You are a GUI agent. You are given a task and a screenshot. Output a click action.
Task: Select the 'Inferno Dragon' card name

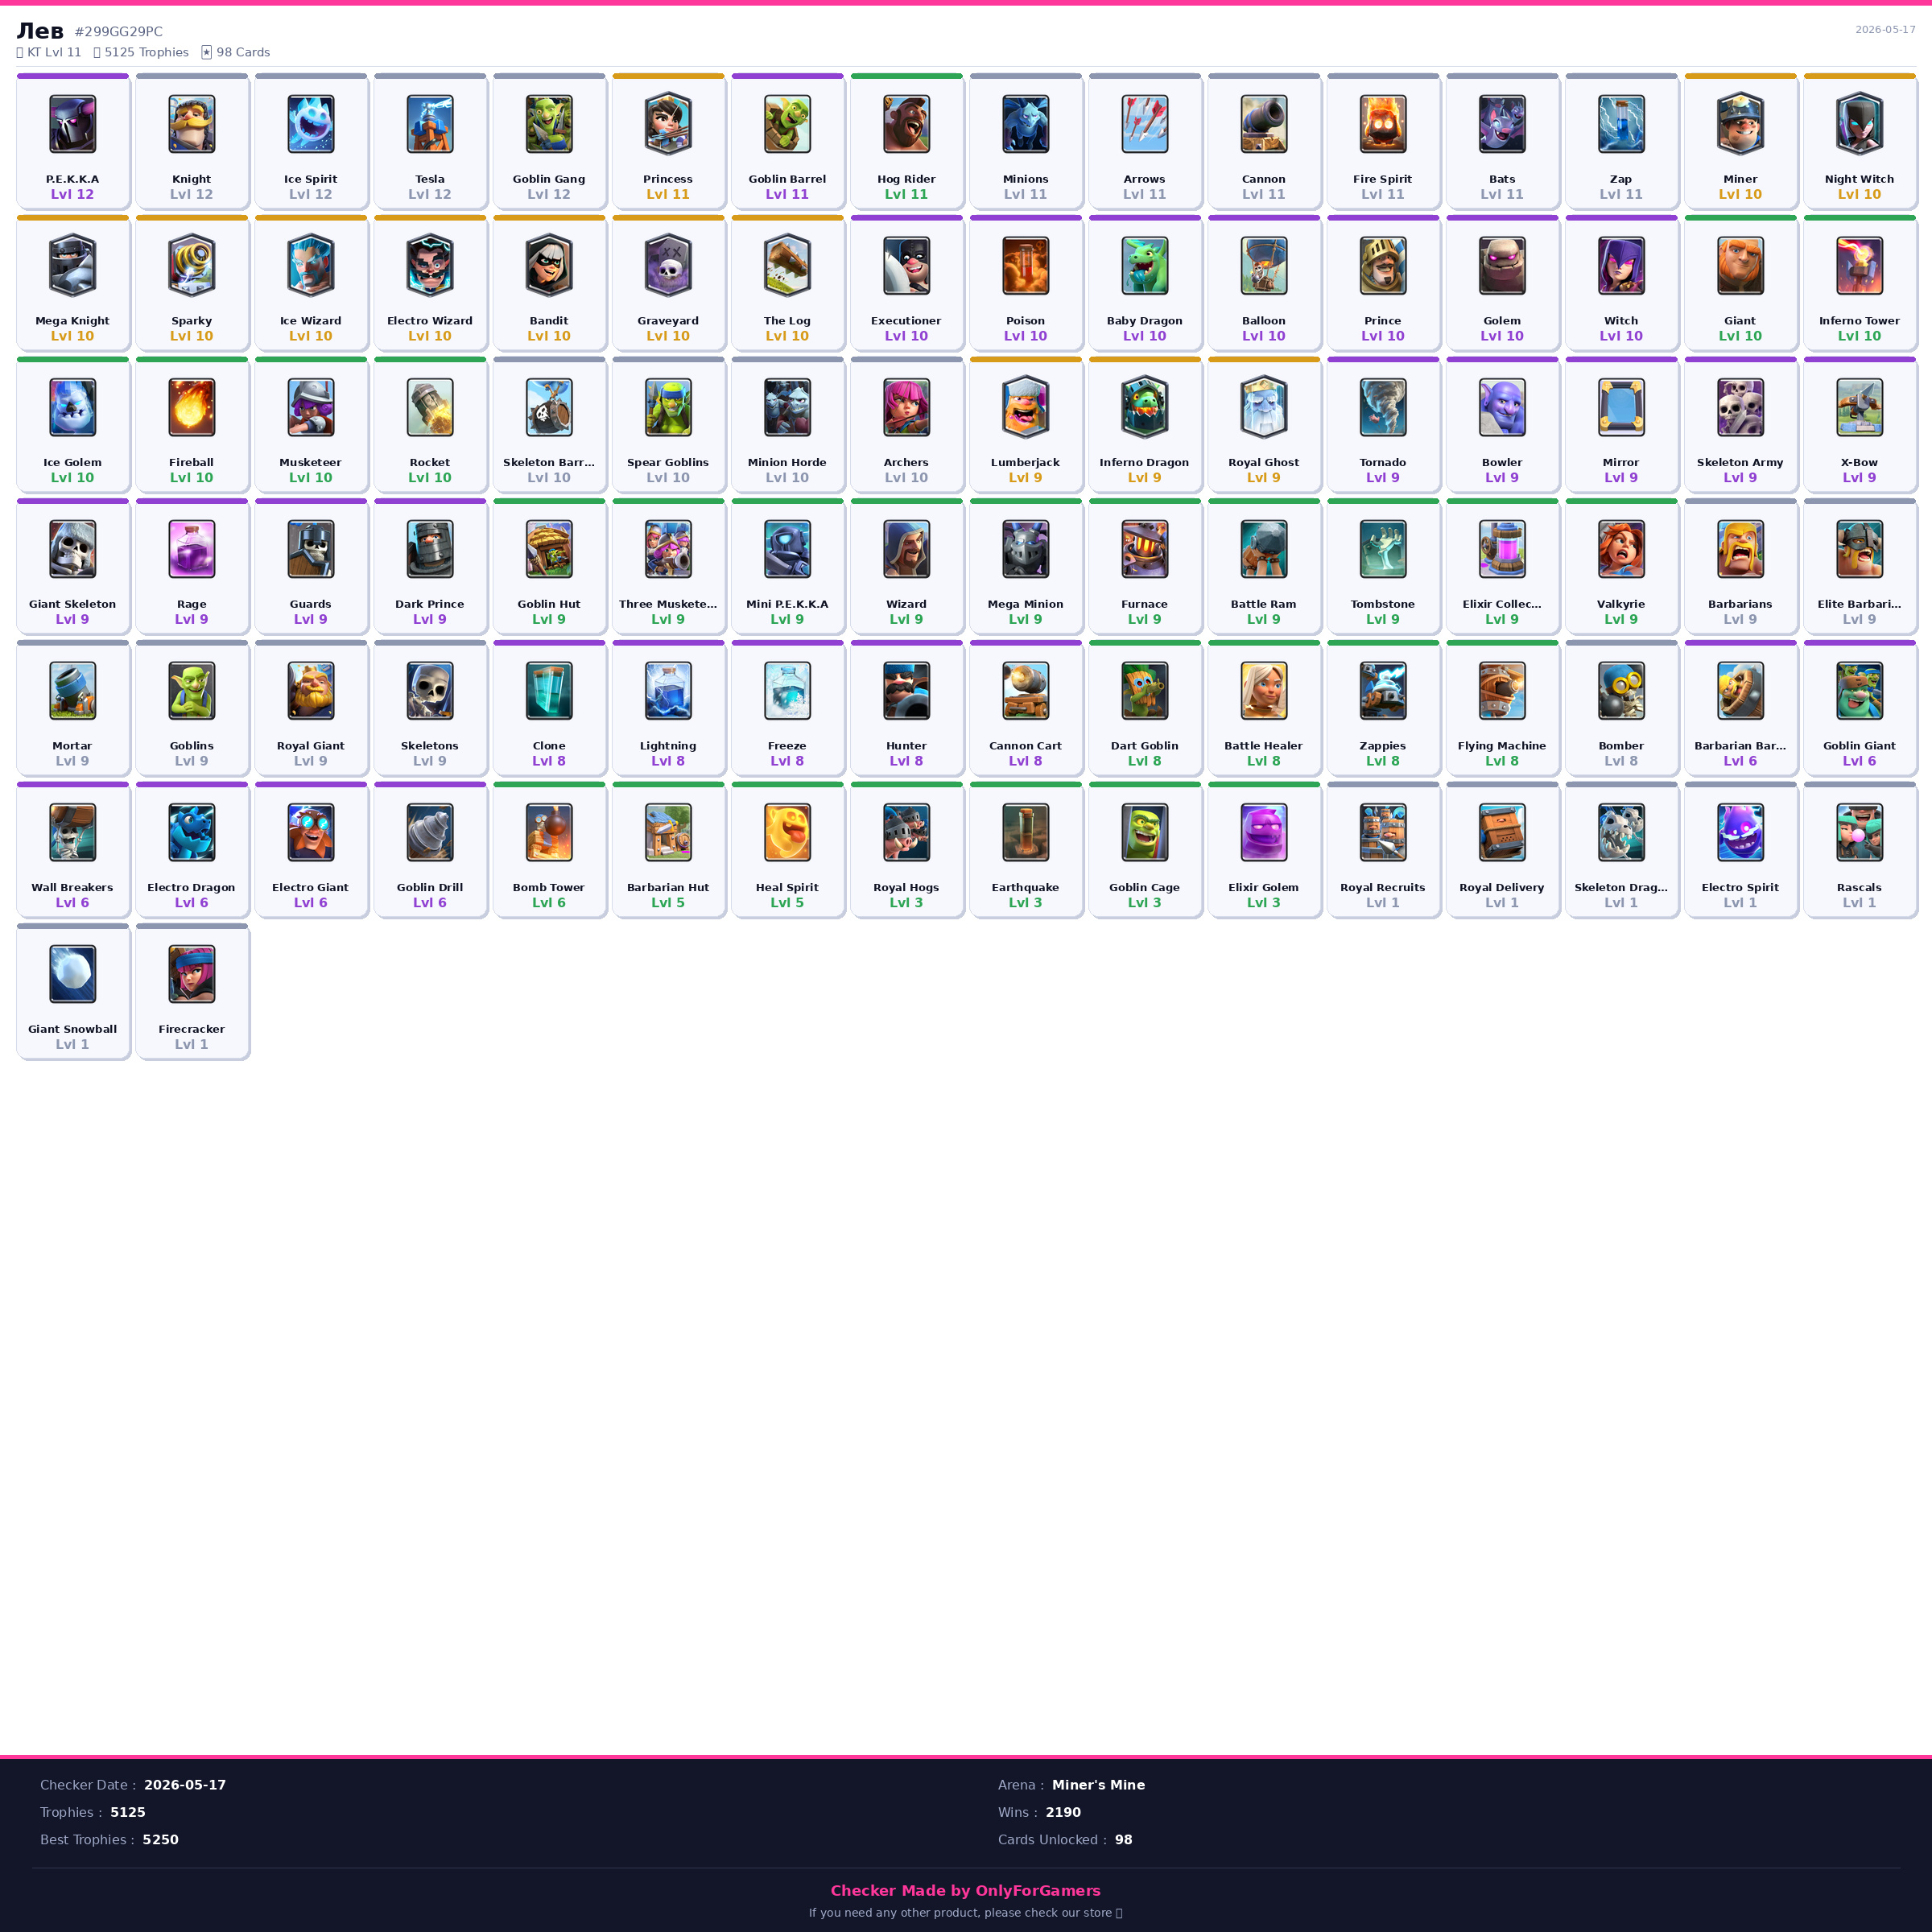click(1144, 462)
